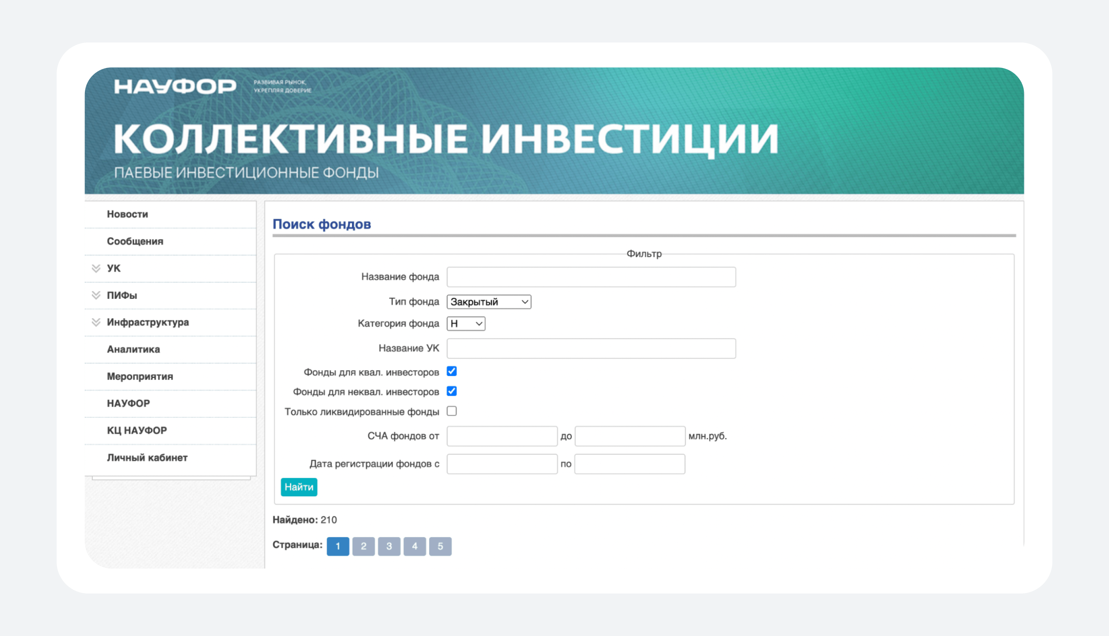The height and width of the screenshot is (636, 1109).
Task: Click the СЧА фондов до field
Action: tap(630, 436)
